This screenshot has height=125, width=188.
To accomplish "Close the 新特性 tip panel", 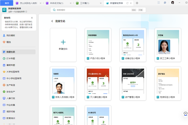I will (32, 18).
